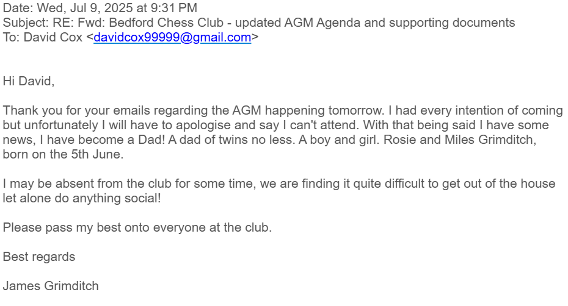Click the "Best regards" sign-off
Screen dimensions: 568x306
tap(39, 257)
